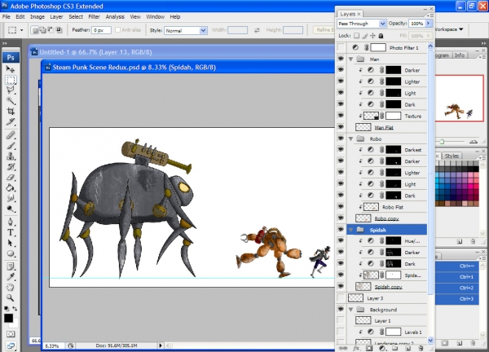
Task: Open the tool preset picker arrow
Action: pos(21,30)
